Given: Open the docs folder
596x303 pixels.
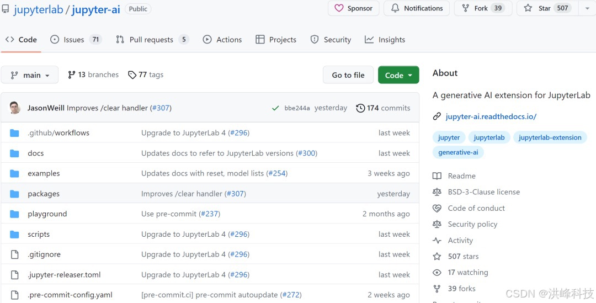Looking at the screenshot, I should (x=36, y=153).
